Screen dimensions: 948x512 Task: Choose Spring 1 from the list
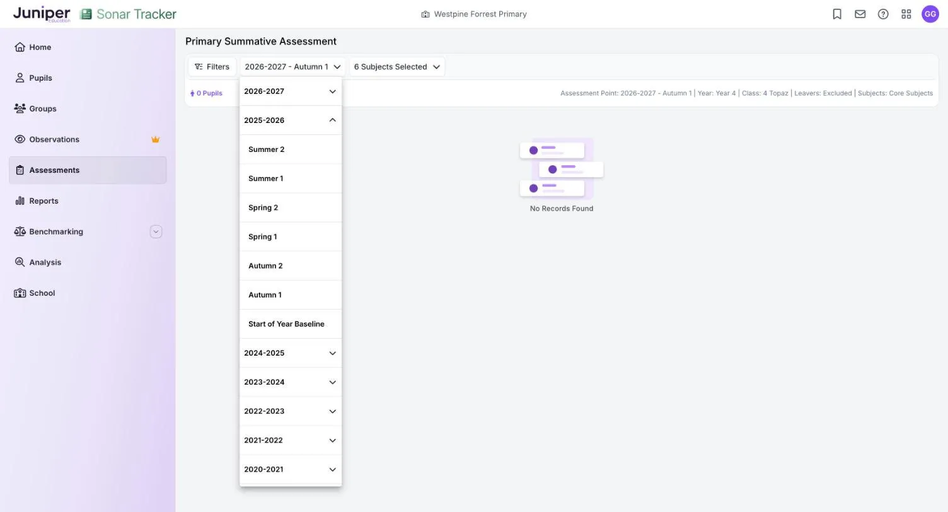(291, 236)
